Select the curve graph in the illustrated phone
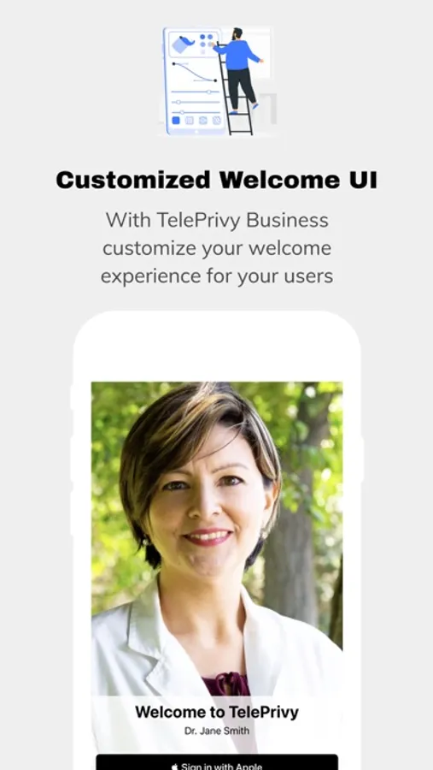Screen dimensions: 433x770 click(195, 72)
